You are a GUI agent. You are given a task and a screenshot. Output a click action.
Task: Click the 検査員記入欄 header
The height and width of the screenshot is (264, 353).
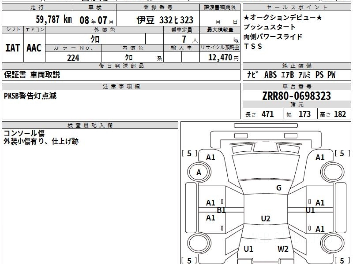[x=90, y=125]
